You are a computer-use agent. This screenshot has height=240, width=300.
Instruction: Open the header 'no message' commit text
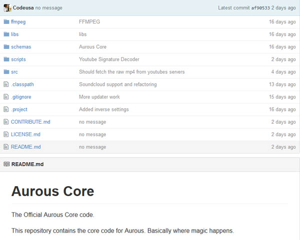pos(49,8)
